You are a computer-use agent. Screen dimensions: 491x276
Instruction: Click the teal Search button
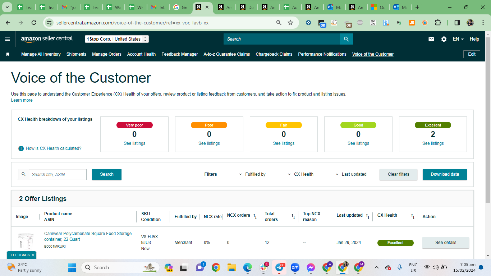[107, 174]
